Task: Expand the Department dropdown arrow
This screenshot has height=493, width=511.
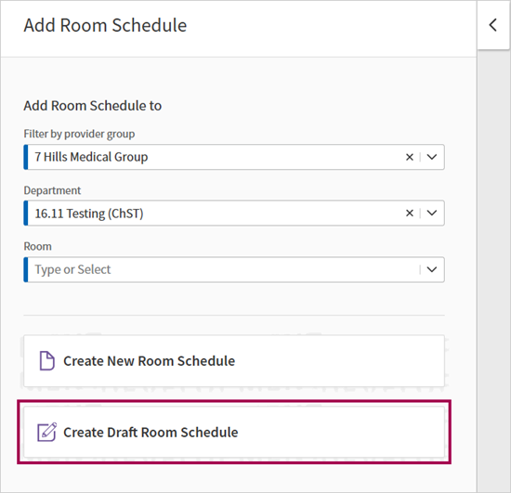Action: click(432, 213)
